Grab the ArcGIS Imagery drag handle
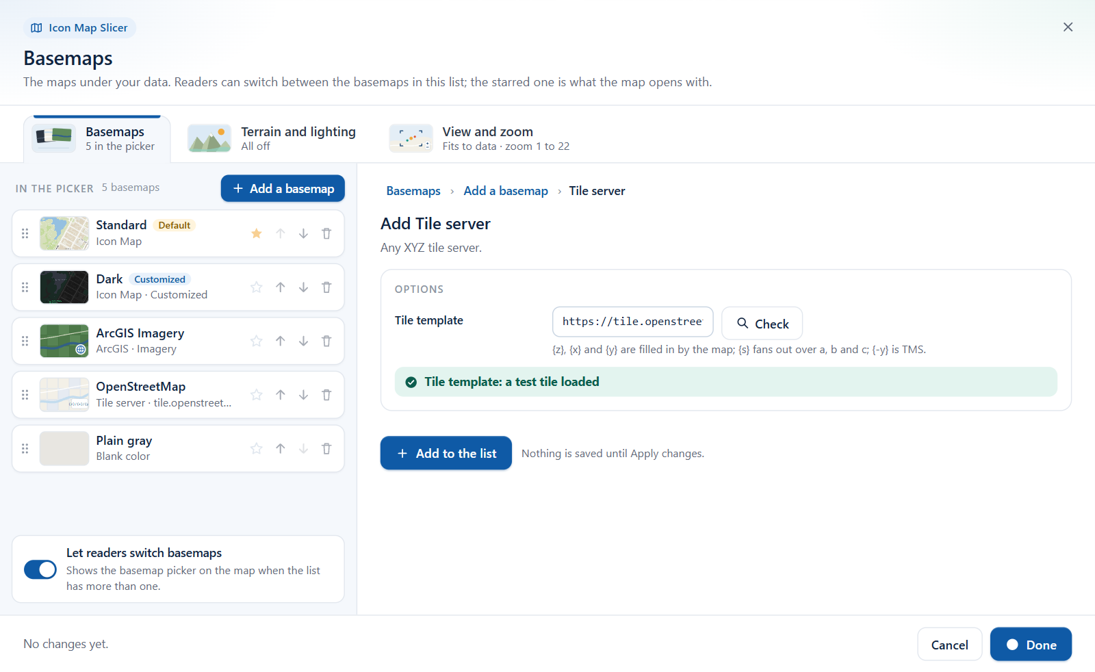This screenshot has width=1095, height=672. coord(25,341)
